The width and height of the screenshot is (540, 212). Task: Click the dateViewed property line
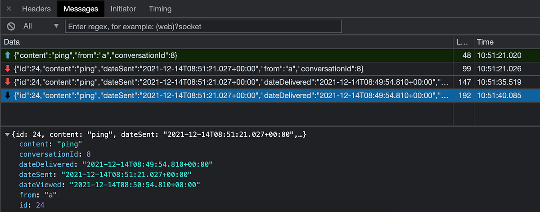coord(109,185)
